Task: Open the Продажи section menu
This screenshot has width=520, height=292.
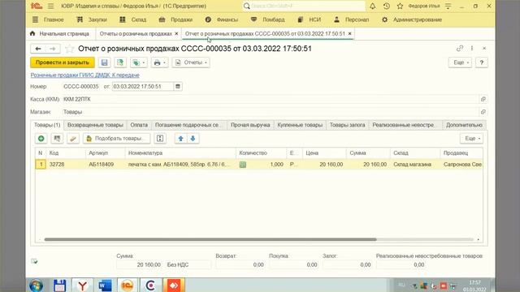Action: point(175,19)
